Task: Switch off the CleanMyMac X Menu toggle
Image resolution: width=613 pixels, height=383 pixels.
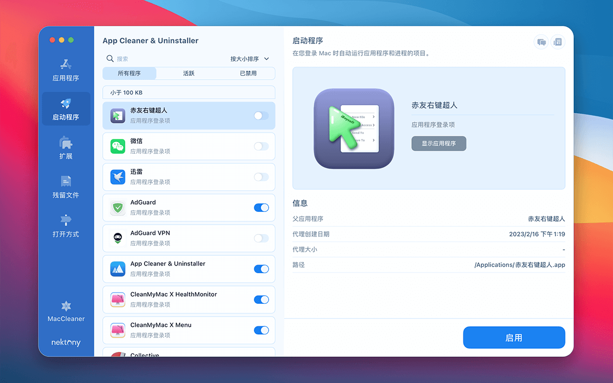Action: (x=261, y=330)
